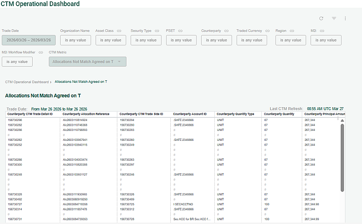
Task: Open the filter toggle icon
Action: point(334,18)
